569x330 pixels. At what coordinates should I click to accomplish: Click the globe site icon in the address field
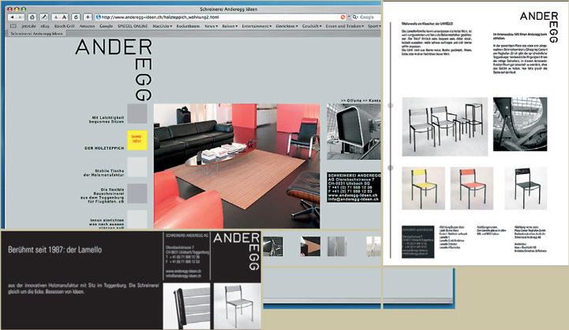(x=98, y=17)
